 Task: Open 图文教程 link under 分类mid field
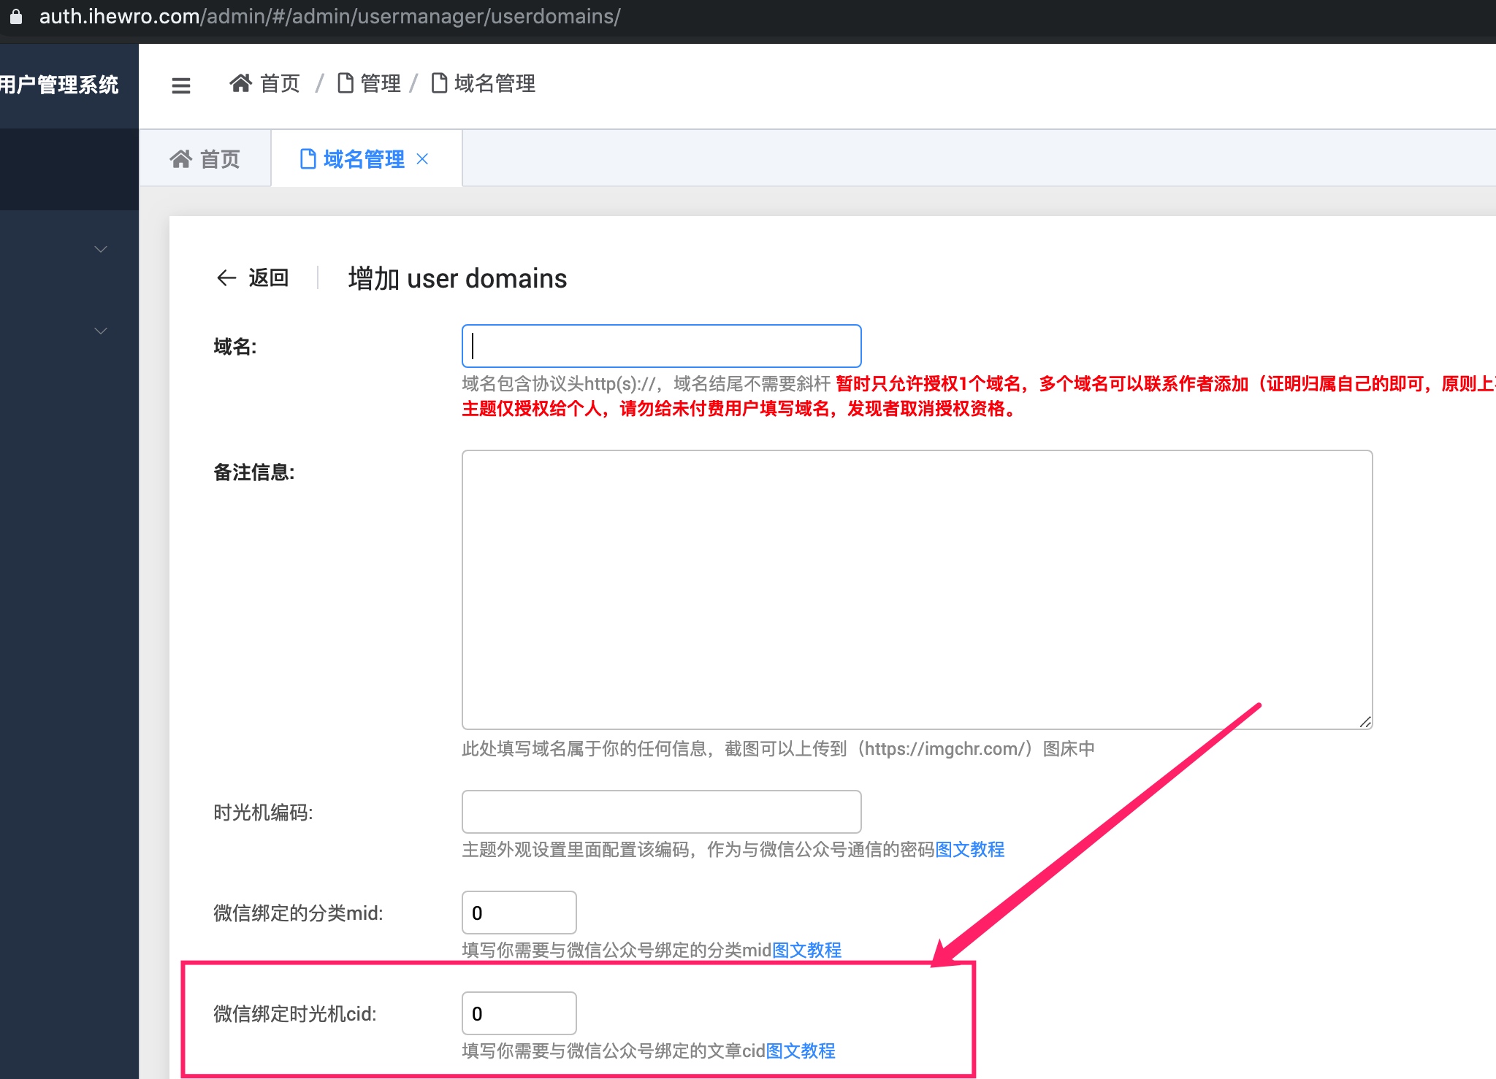point(806,950)
